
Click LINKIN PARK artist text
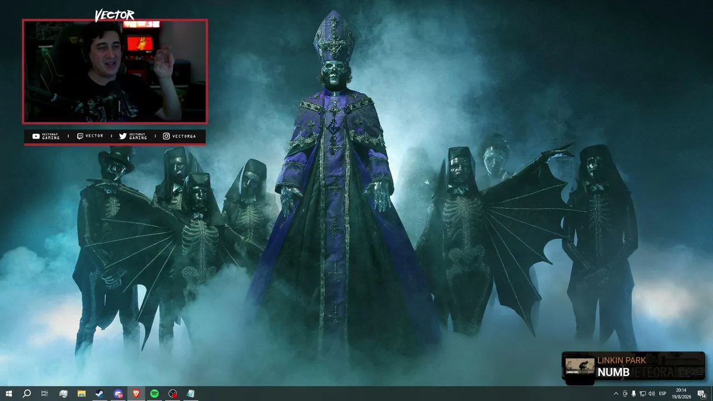pos(622,360)
